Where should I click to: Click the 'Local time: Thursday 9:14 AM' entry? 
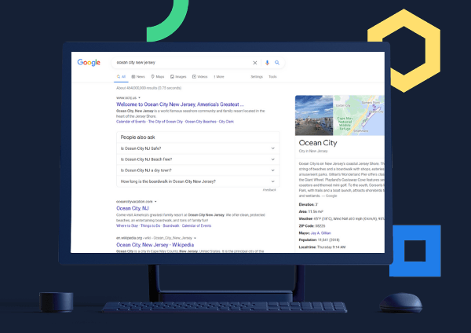pos(322,247)
